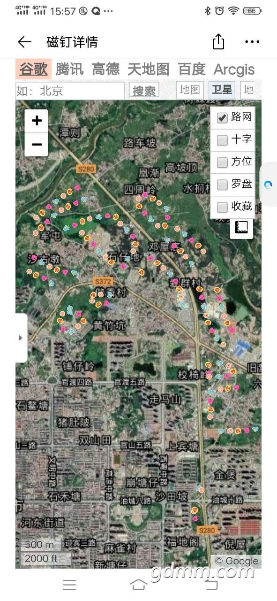
Task: Focus the 如：北京 search input field
Action: point(70,91)
